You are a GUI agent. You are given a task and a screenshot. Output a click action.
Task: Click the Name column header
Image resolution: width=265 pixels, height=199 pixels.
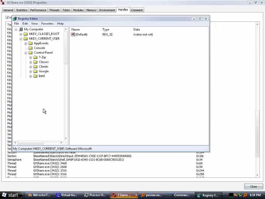[x=85, y=30]
